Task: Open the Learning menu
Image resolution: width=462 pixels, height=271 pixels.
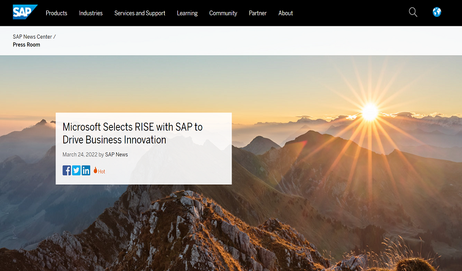Action: point(187,13)
